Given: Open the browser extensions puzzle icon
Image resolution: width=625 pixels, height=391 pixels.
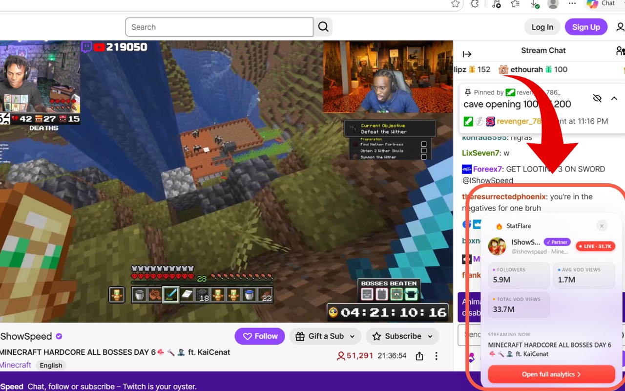Looking at the screenshot, I should [x=475, y=4].
